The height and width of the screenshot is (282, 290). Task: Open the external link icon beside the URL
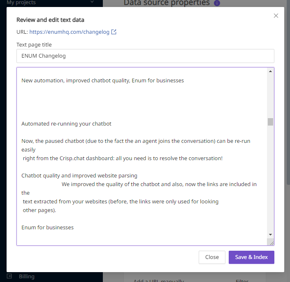point(114,32)
